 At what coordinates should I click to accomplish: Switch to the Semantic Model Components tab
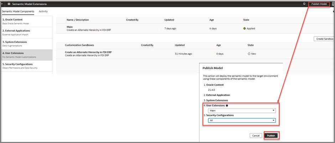[18, 11]
